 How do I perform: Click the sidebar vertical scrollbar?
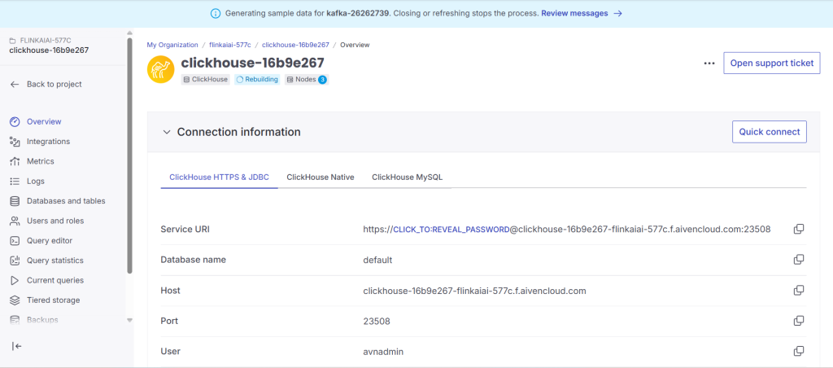click(129, 155)
